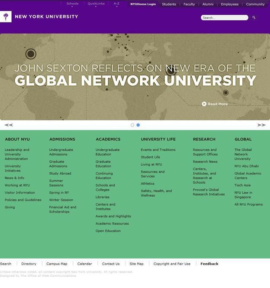The height and width of the screenshot is (288, 270).
Task: Open the footer Directory link
Action: click(x=29, y=264)
